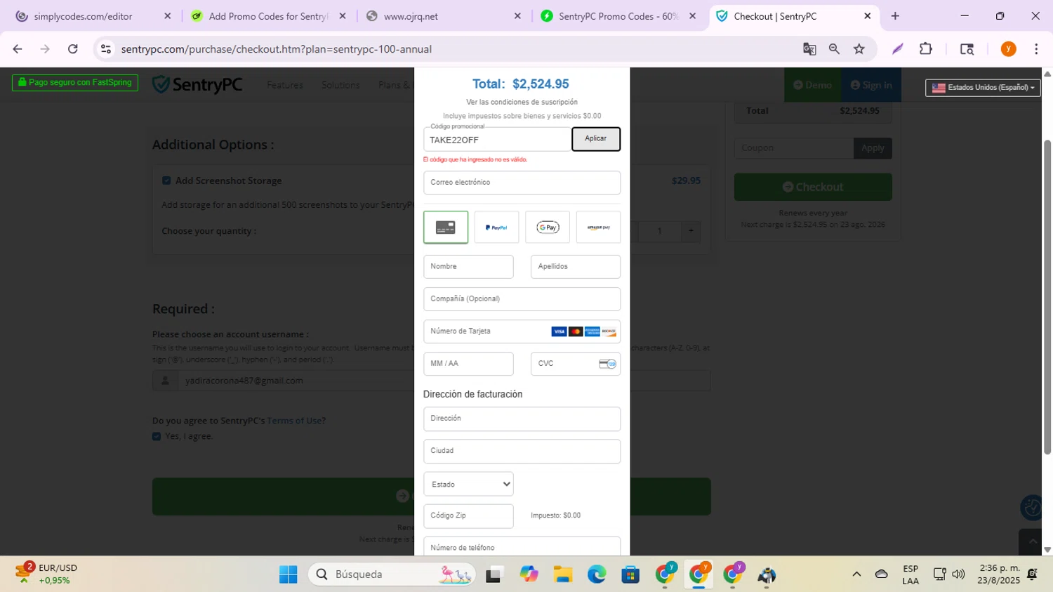
Task: Open the Estado state dropdown
Action: (468, 484)
